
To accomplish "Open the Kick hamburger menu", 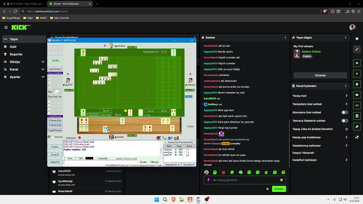I will [x=6, y=27].
